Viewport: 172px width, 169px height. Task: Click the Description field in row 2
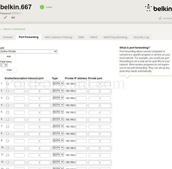pos(19,91)
